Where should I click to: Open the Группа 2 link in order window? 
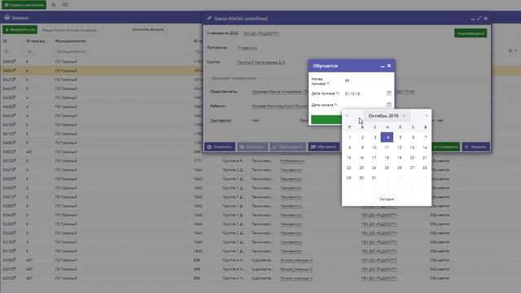(x=261, y=63)
